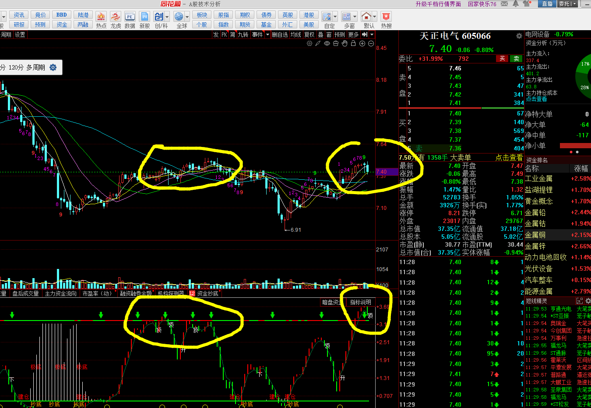Screen dimensions: 591x408
Task: Click the 买 buy button
Action: [x=503, y=59]
